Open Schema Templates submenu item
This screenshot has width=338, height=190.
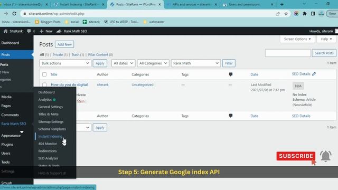coord(52,129)
